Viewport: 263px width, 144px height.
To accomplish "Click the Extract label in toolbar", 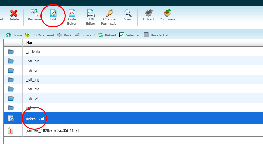I will (149, 19).
